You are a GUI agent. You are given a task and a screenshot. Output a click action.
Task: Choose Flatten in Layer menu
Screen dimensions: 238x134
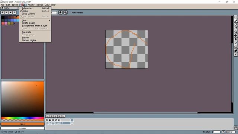[x=35, y=38]
